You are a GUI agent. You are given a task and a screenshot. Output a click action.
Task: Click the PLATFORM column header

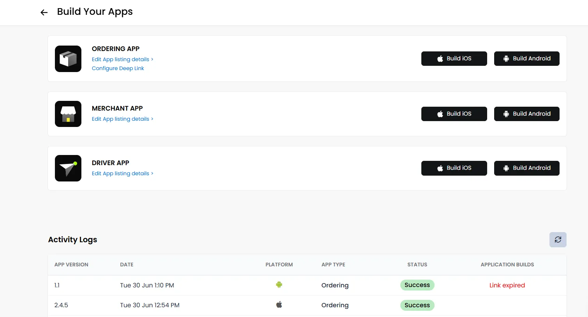coord(279,264)
